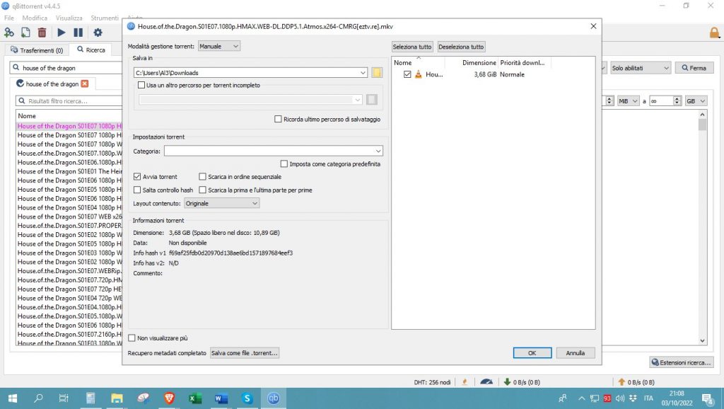This screenshot has width=724, height=409.
Task: Click Salva come file .torrent button
Action: [245, 352]
